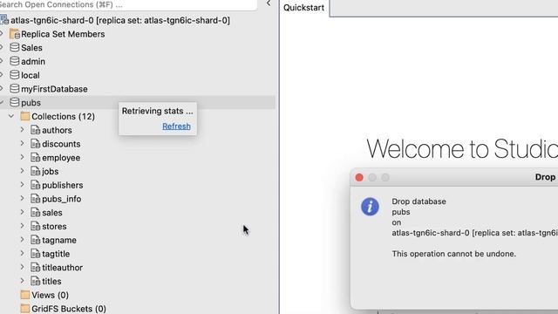Select the Views (0) label
Image resolution: width=558 pixels, height=314 pixels.
coord(51,295)
